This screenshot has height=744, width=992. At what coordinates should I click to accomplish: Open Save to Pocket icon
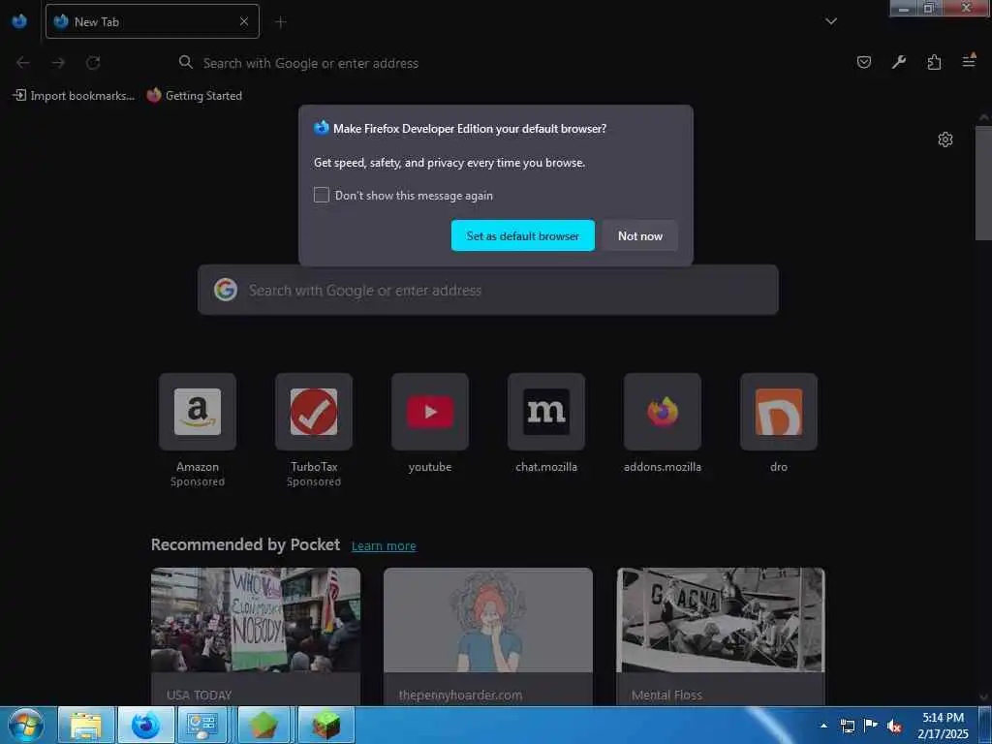point(864,62)
